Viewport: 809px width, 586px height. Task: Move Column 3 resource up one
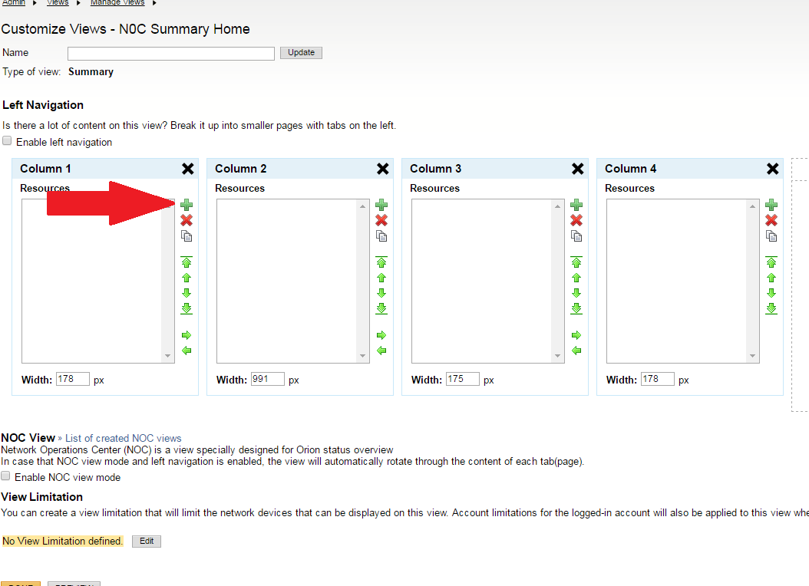[576, 278]
